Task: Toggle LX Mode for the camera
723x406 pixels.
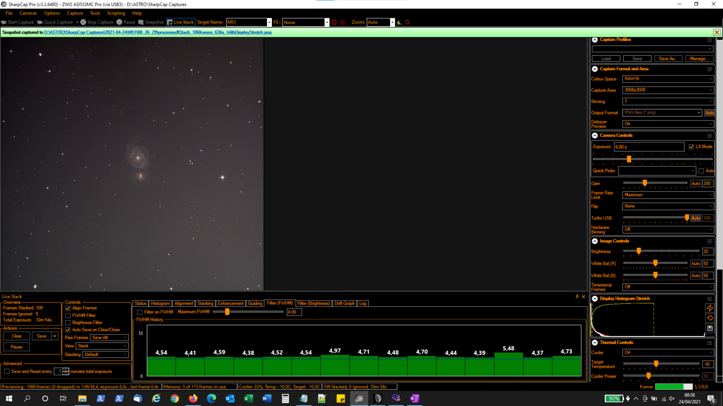Action: [692, 146]
